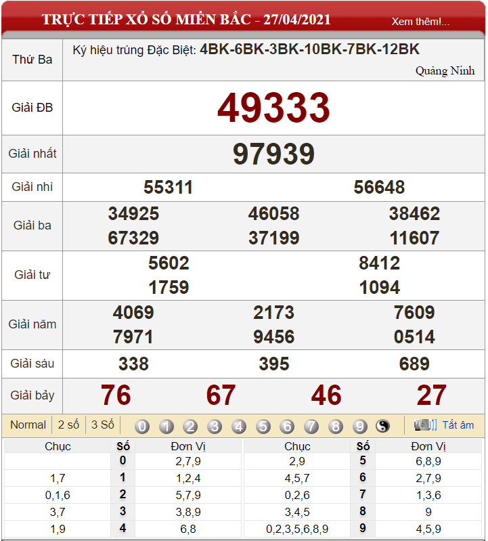The height and width of the screenshot is (541, 488).
Task: Click the number 0 ball filter
Action: (142, 427)
